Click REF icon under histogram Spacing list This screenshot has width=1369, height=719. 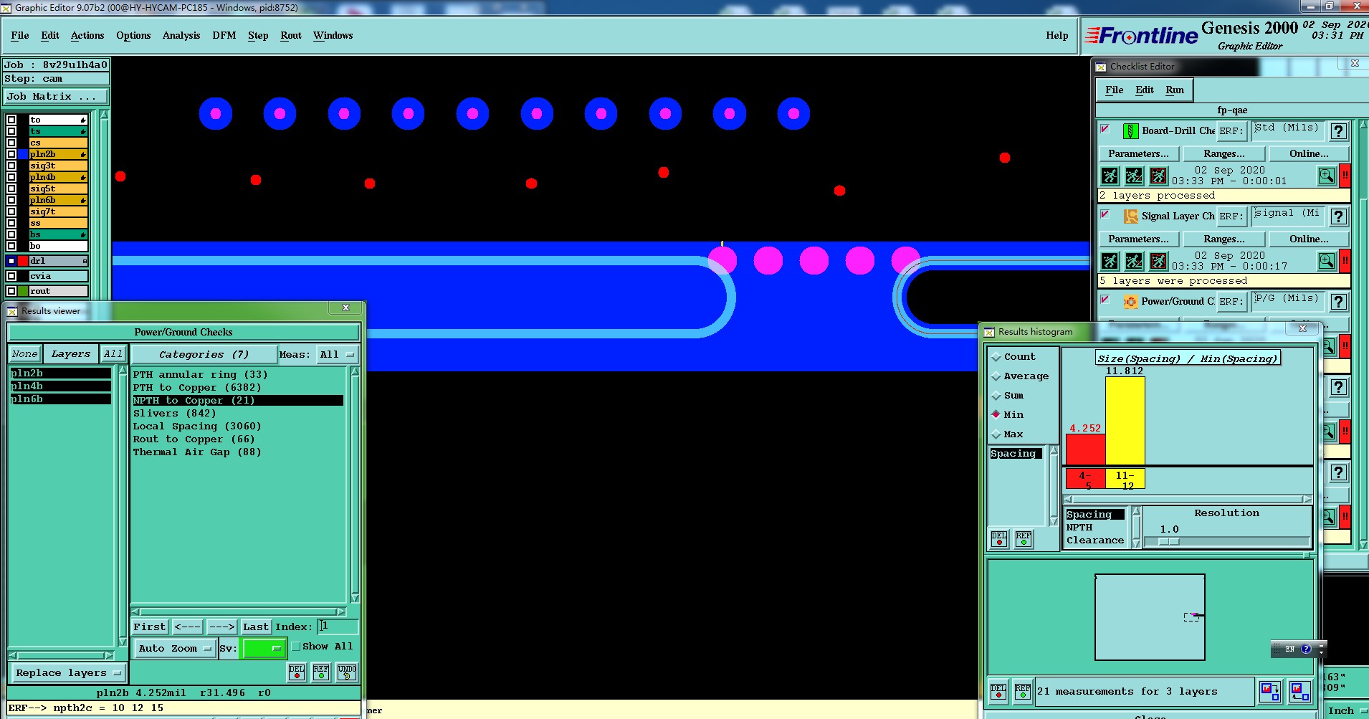(1024, 539)
